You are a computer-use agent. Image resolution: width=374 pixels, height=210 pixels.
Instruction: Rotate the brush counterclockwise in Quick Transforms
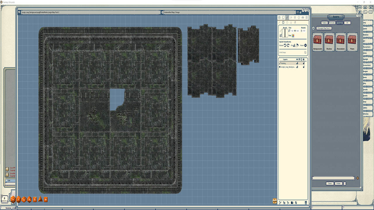[x=285, y=45]
